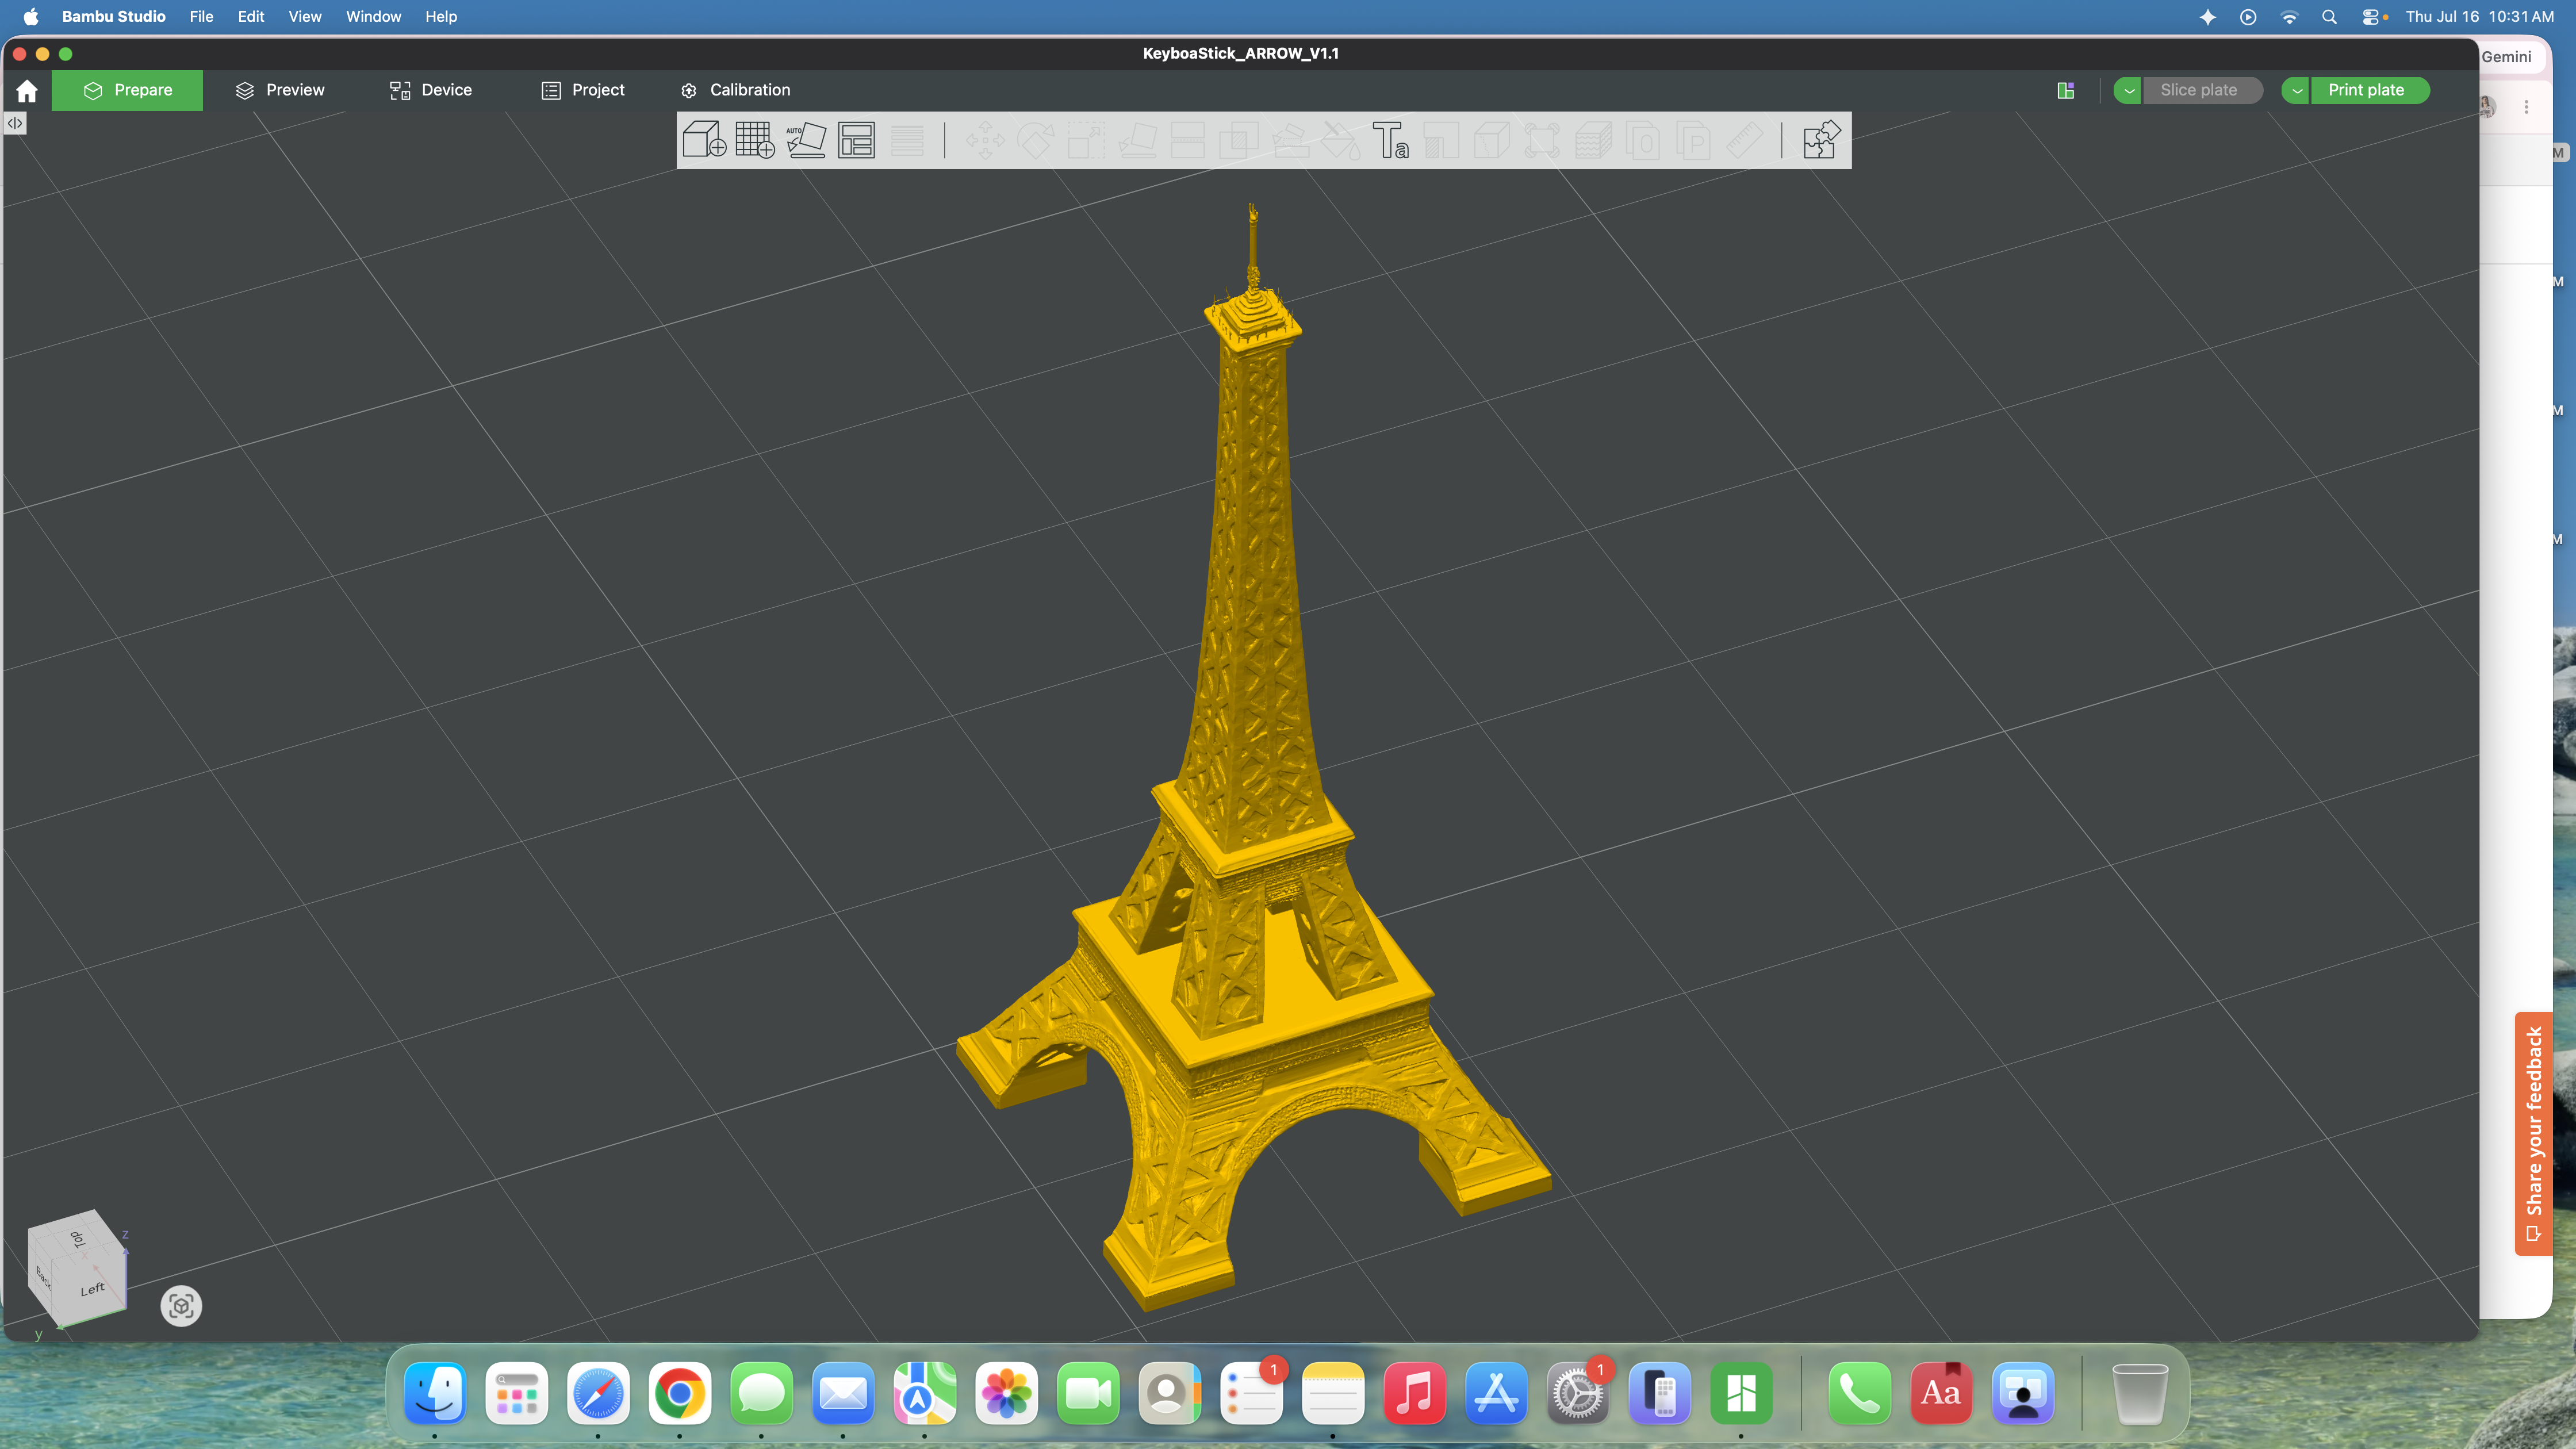Viewport: 2576px width, 1449px height.
Task: Click the Add object cube icon
Action: click(704, 140)
